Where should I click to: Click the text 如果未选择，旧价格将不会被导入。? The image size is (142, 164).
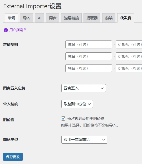point(90,125)
